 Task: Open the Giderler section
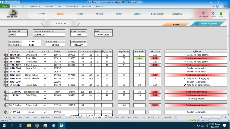138,14
